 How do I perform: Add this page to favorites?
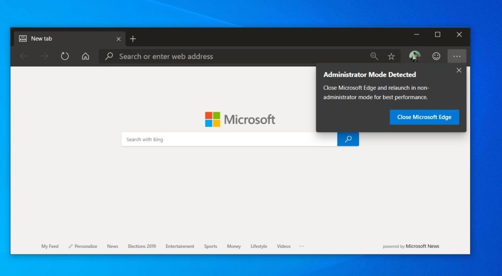tap(391, 56)
